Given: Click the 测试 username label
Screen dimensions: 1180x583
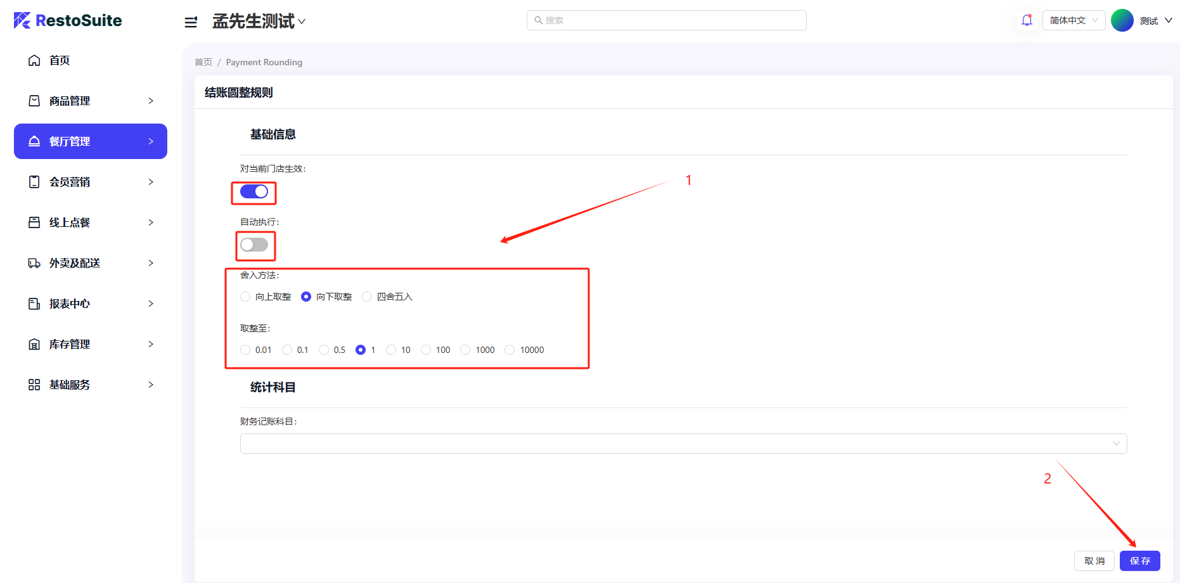Looking at the screenshot, I should click(x=1148, y=21).
